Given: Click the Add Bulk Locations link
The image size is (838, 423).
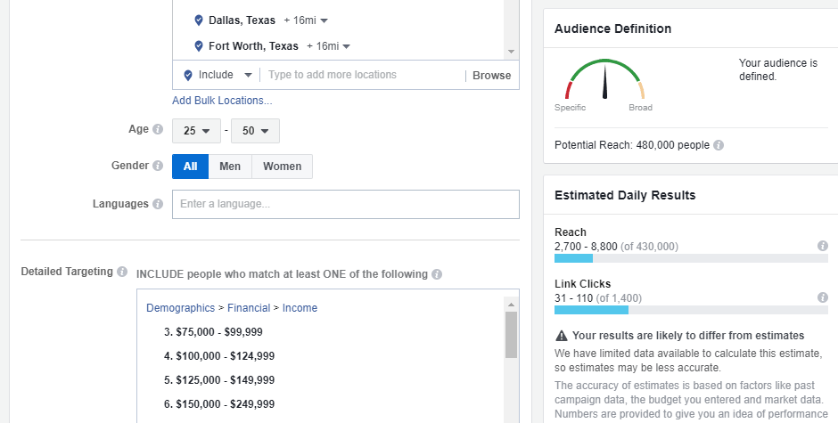Looking at the screenshot, I should 222,101.
